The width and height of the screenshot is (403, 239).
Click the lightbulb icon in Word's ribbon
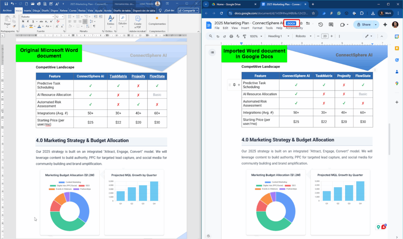point(160,11)
